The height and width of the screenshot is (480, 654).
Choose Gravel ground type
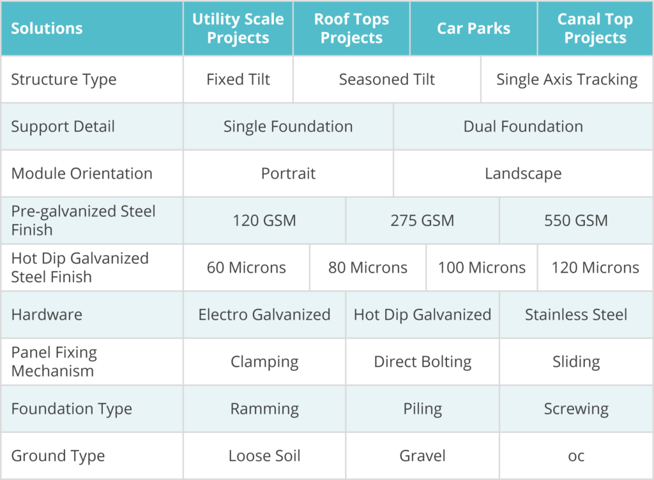point(422,456)
